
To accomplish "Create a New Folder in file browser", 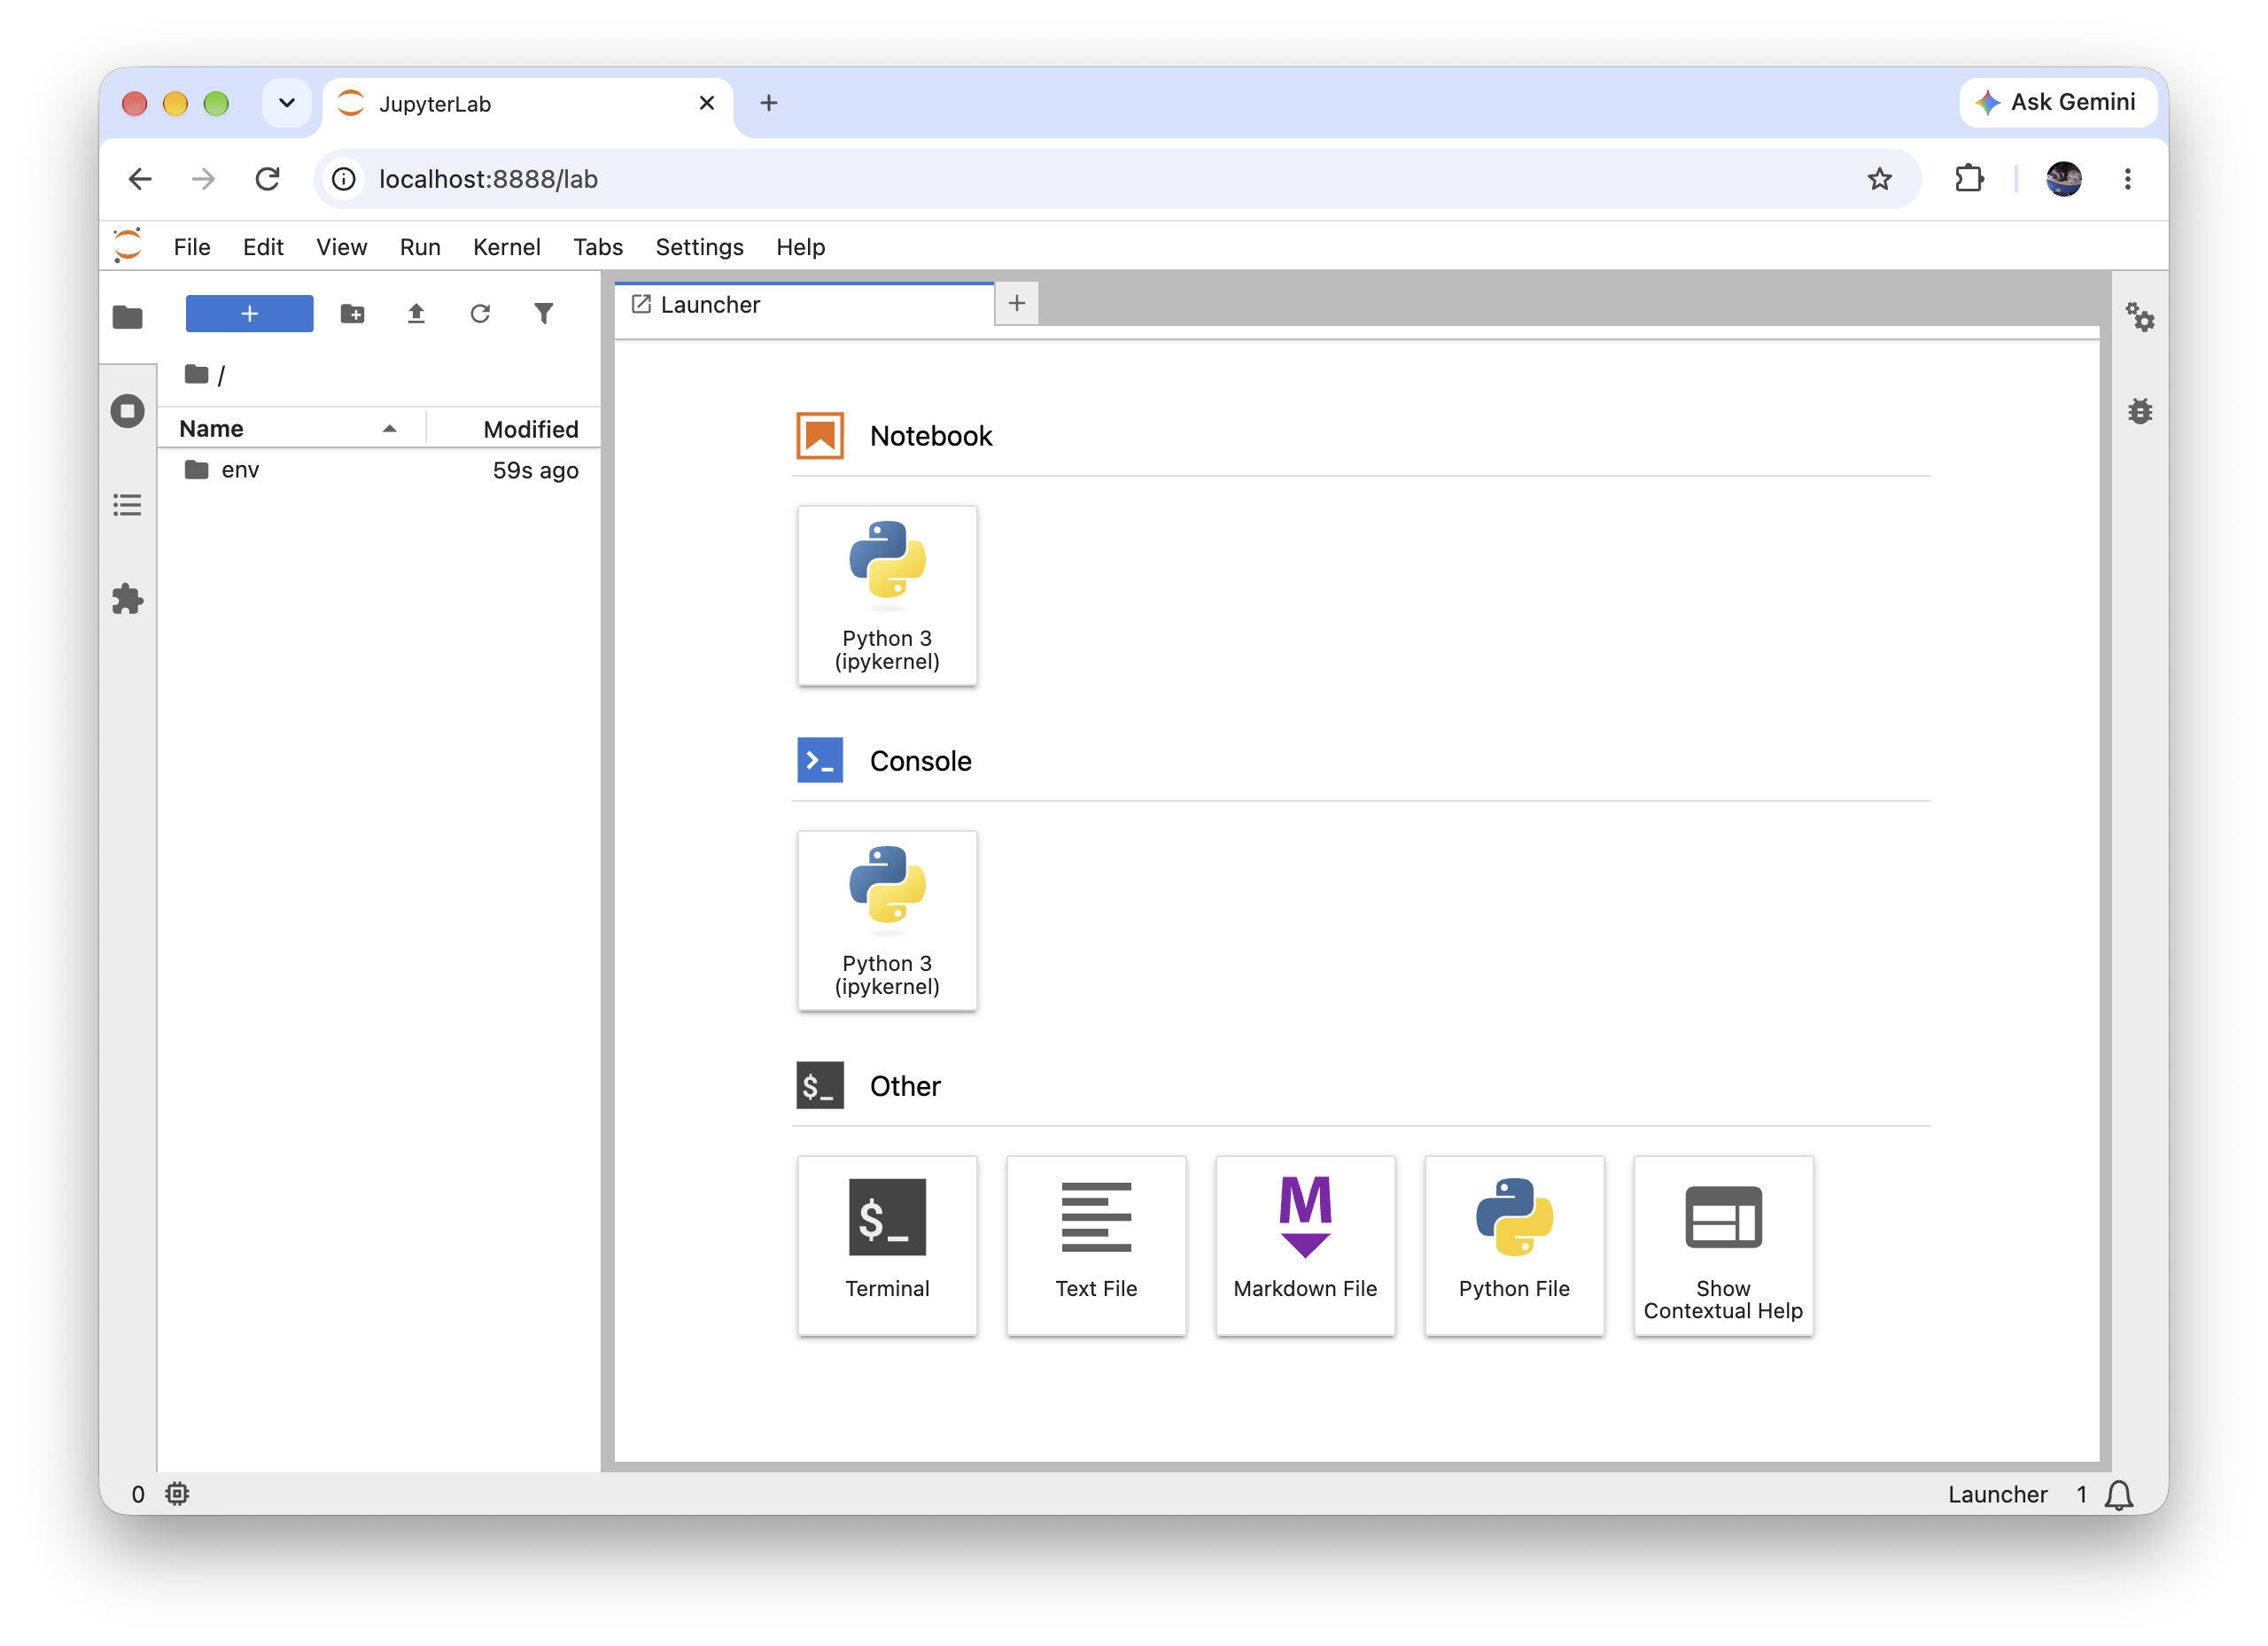I will point(353,314).
